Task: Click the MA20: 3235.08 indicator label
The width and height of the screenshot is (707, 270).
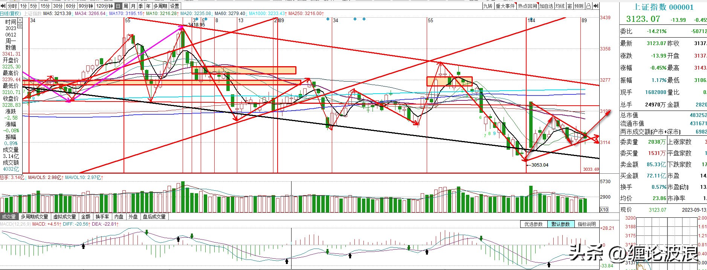Action: tap(196, 14)
